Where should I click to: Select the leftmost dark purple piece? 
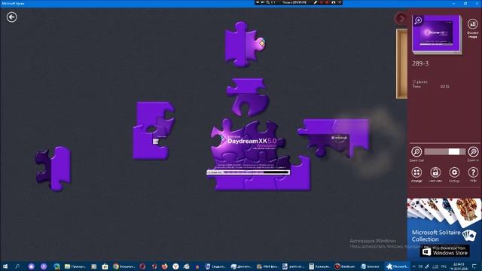coord(53,169)
